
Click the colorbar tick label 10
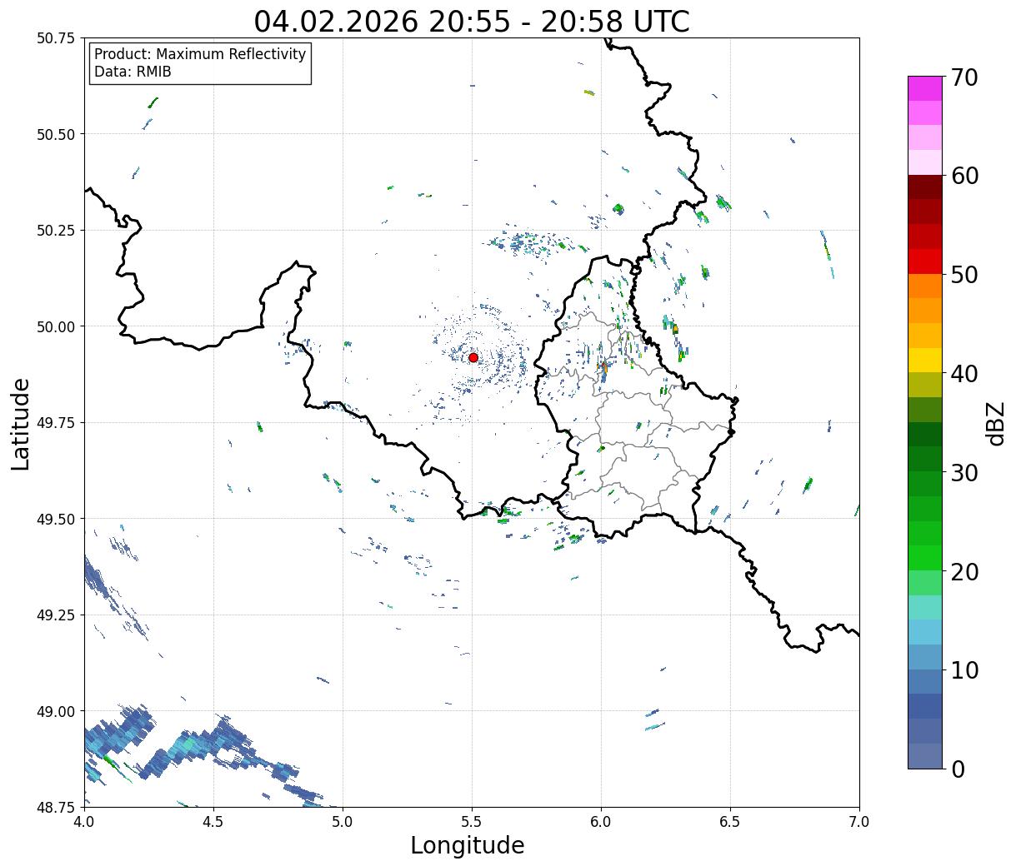click(x=964, y=670)
